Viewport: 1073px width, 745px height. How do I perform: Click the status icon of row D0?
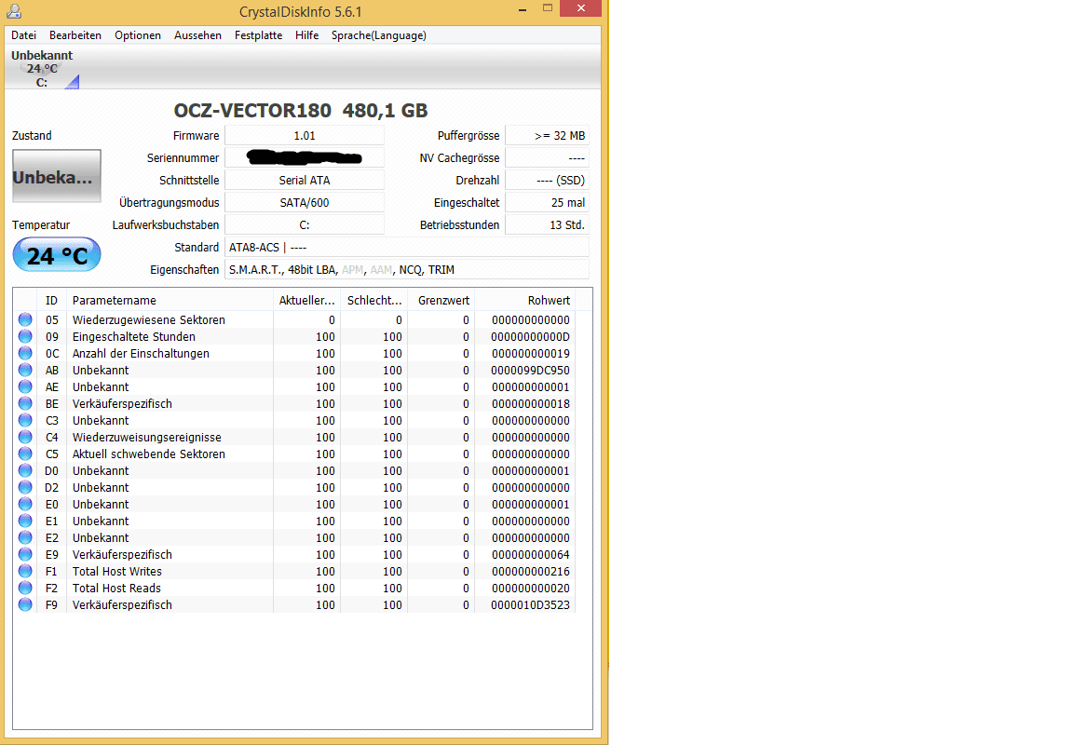(x=25, y=470)
